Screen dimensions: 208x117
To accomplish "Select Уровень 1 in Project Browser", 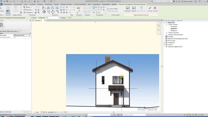I will pos(174,29).
